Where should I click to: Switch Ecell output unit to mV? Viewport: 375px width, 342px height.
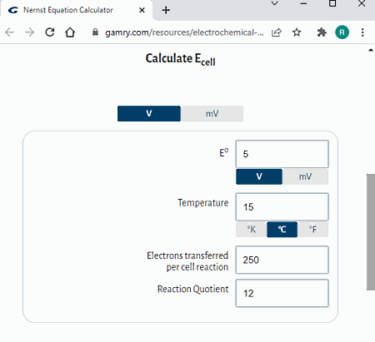[212, 113]
